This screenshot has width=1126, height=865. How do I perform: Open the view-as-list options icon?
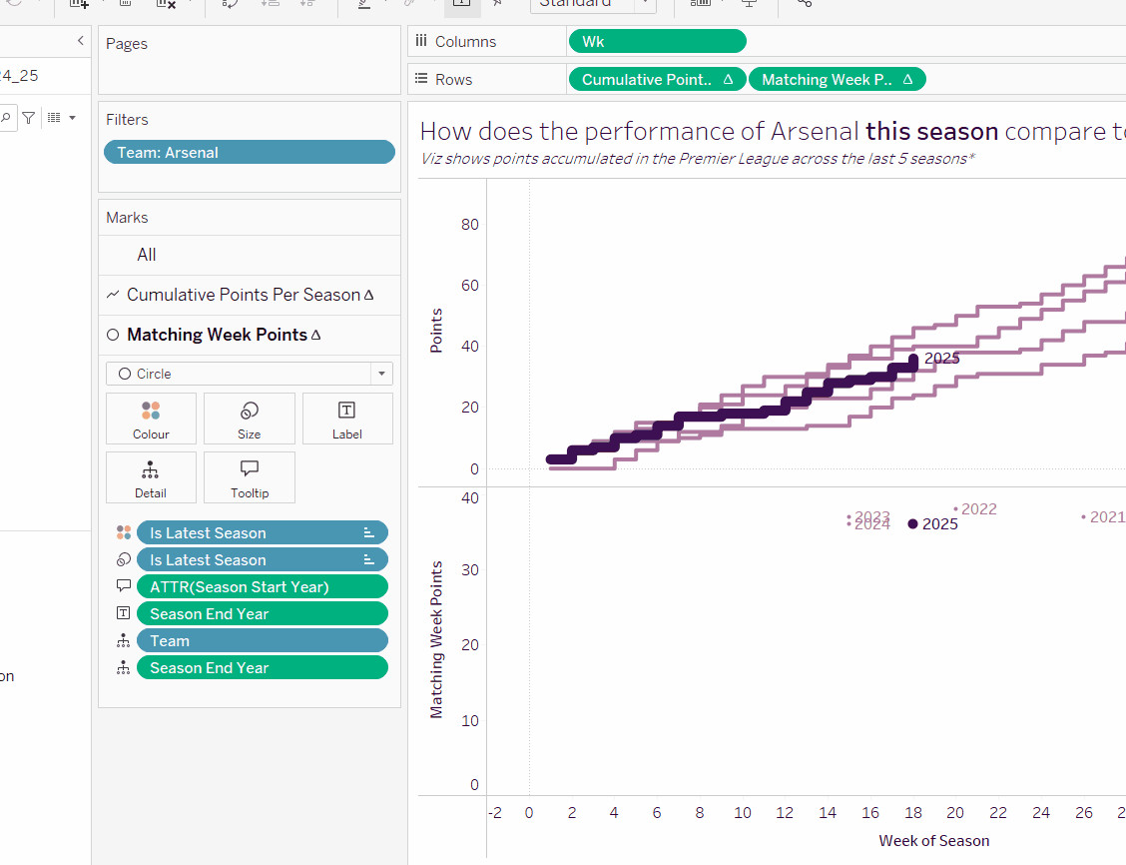[x=55, y=117]
